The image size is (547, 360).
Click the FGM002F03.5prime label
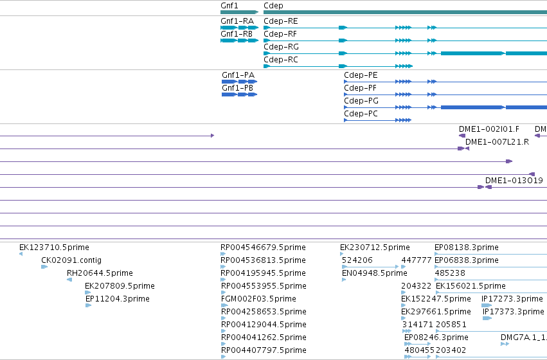coord(258,299)
